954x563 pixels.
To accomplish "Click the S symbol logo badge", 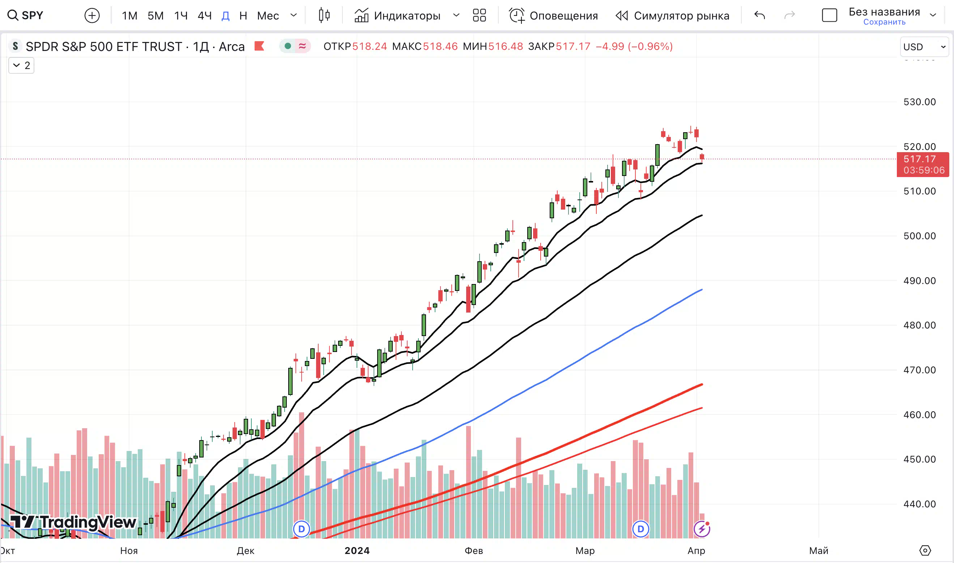I will (x=15, y=46).
